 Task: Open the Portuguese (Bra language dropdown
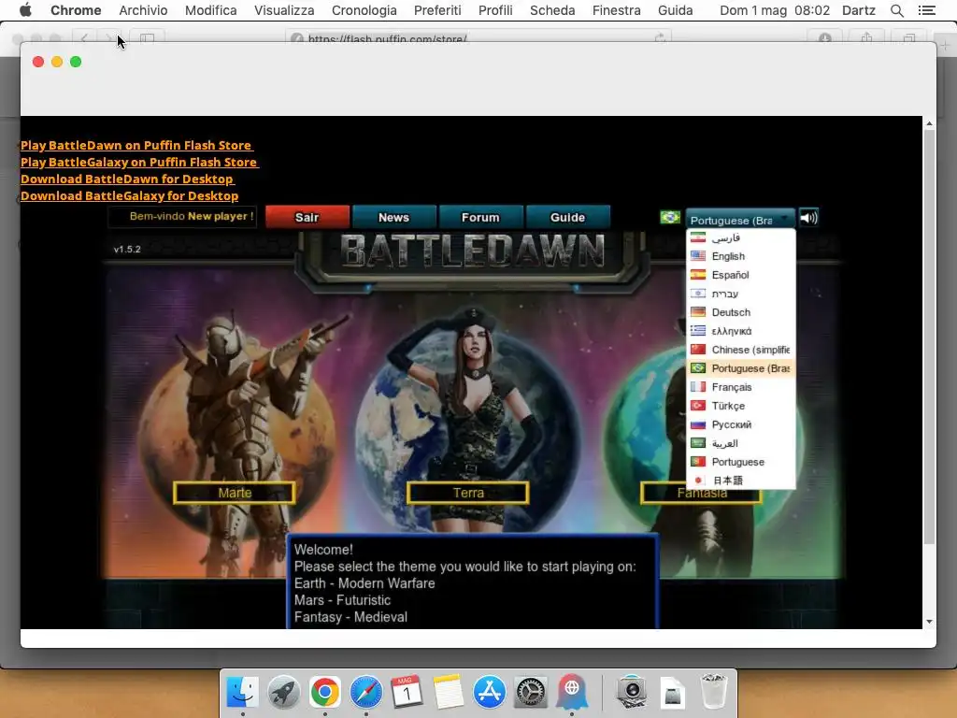coord(740,219)
